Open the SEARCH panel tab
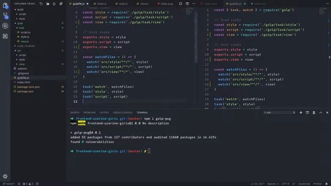The width and height of the screenshot is (331, 186). point(74,113)
